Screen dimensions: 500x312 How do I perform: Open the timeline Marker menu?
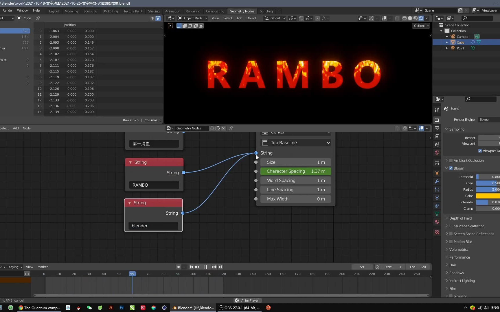click(43, 267)
